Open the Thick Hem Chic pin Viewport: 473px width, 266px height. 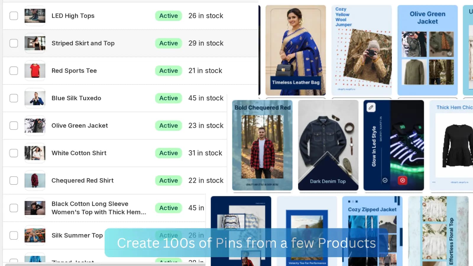[x=451, y=145]
